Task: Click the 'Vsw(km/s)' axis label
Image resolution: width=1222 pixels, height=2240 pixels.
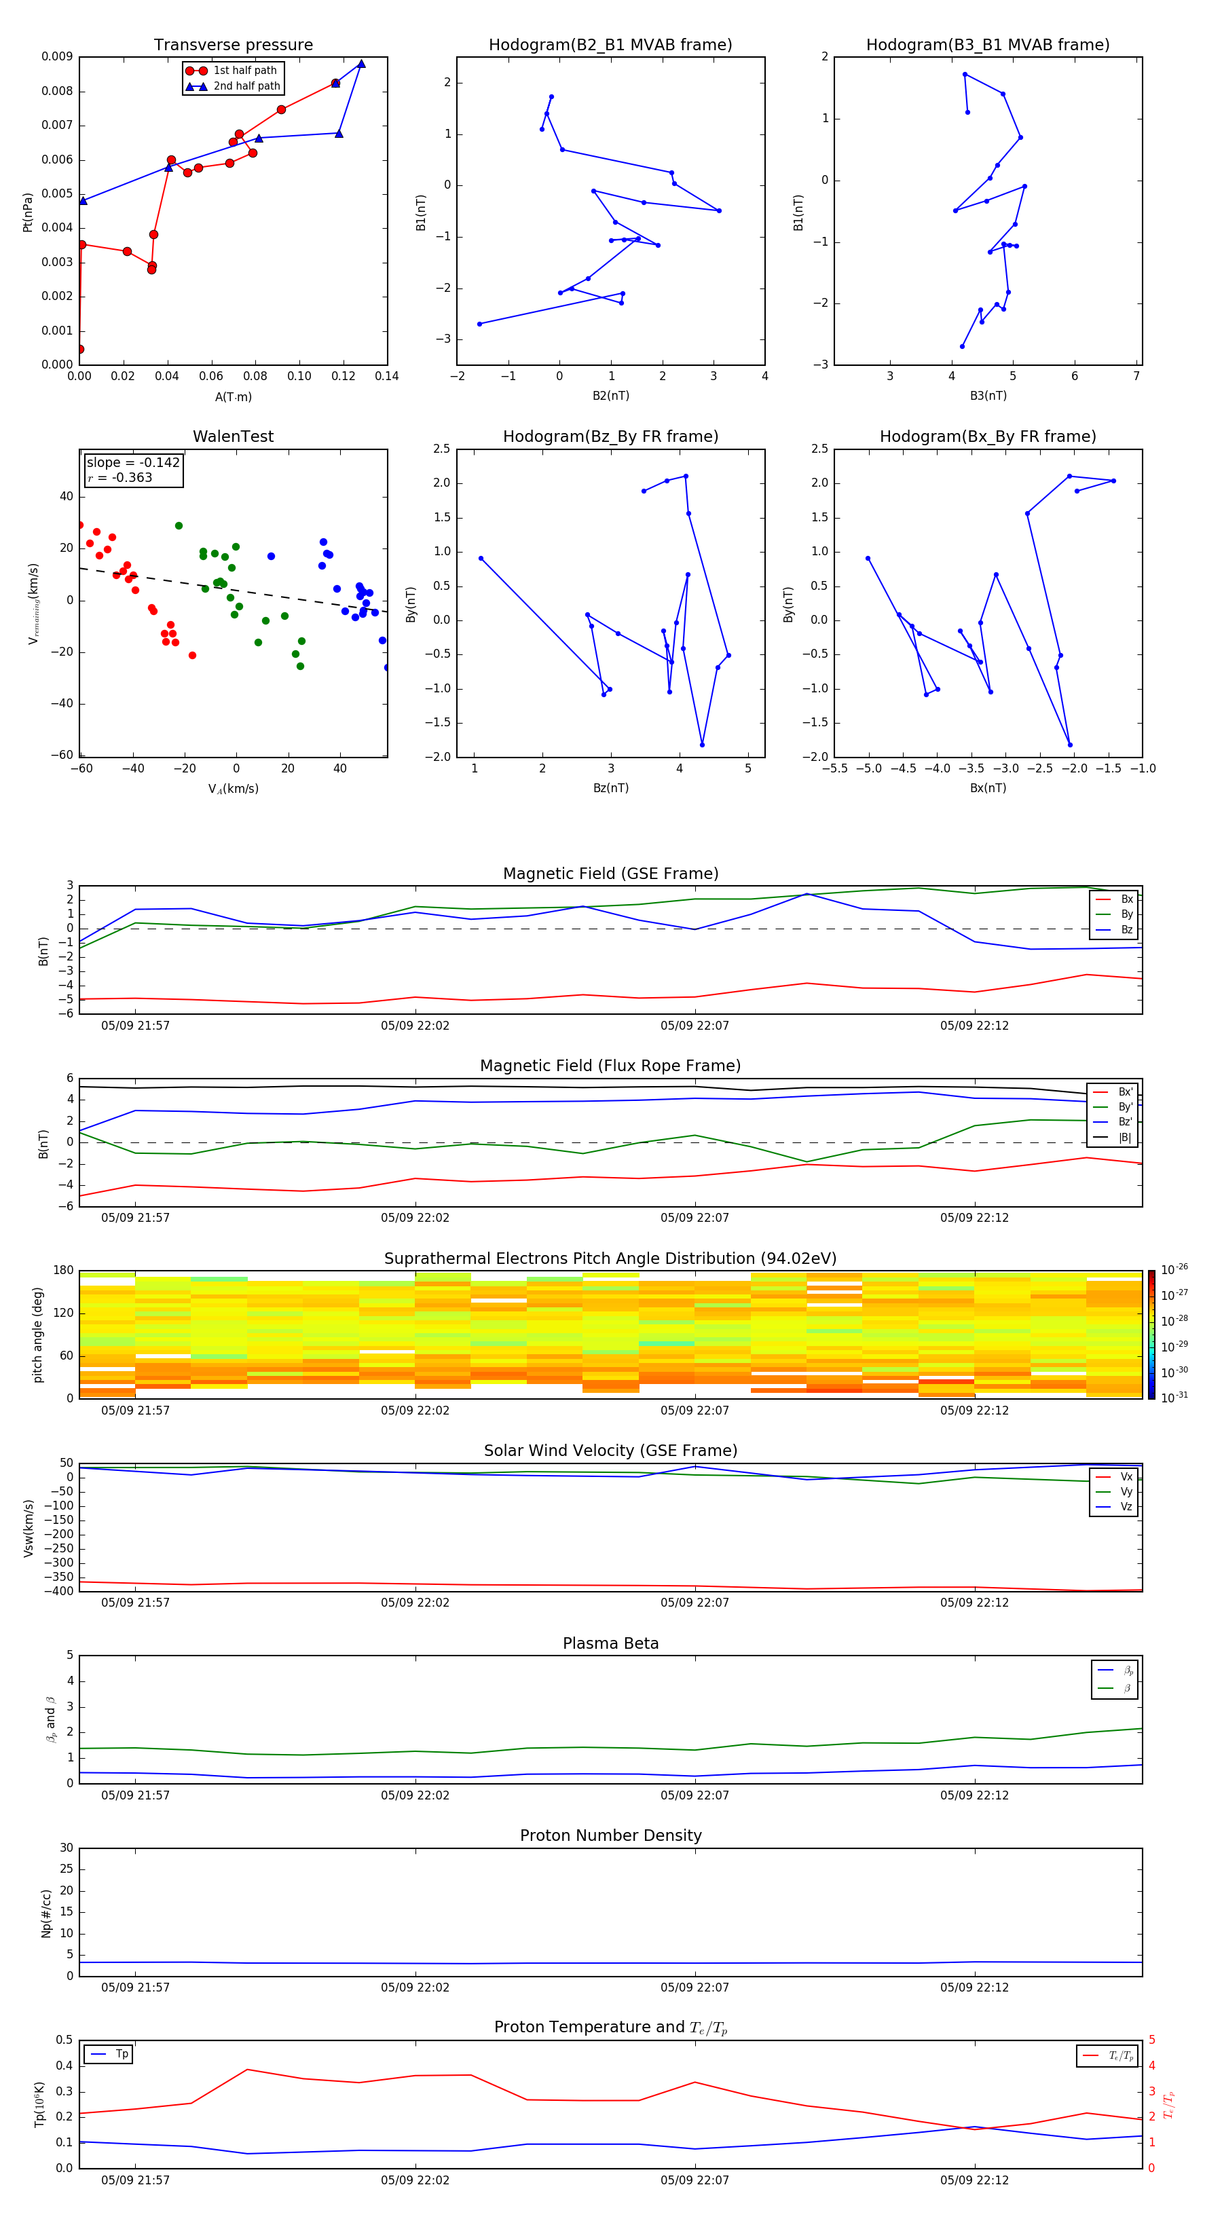Action: pyautogui.click(x=29, y=1527)
